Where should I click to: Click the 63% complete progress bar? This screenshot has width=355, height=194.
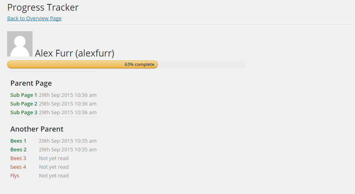coord(127,64)
